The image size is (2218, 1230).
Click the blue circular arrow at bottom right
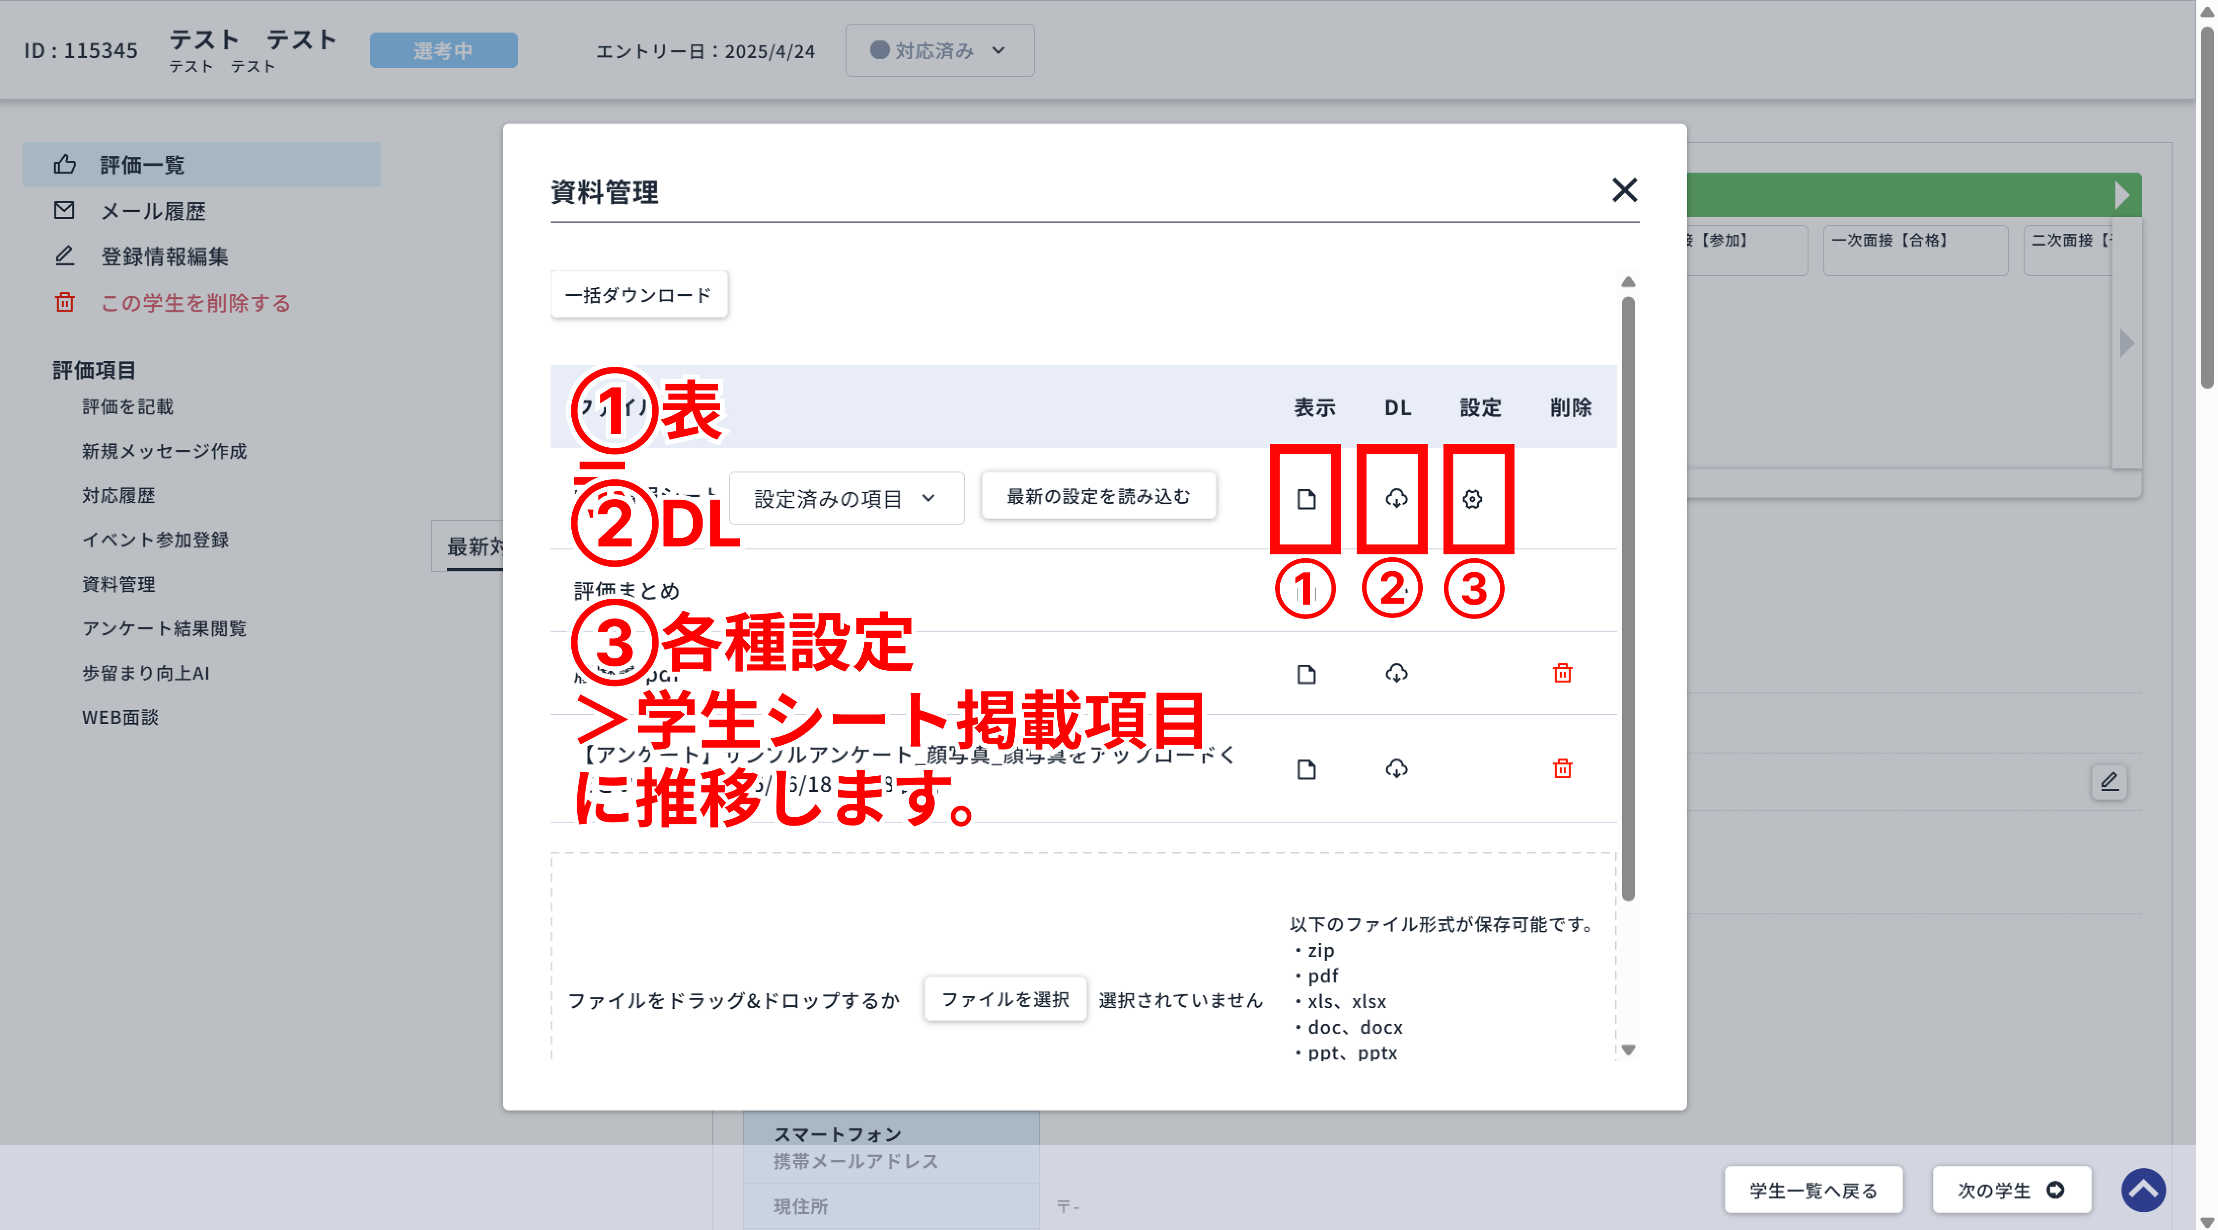point(2144,1191)
